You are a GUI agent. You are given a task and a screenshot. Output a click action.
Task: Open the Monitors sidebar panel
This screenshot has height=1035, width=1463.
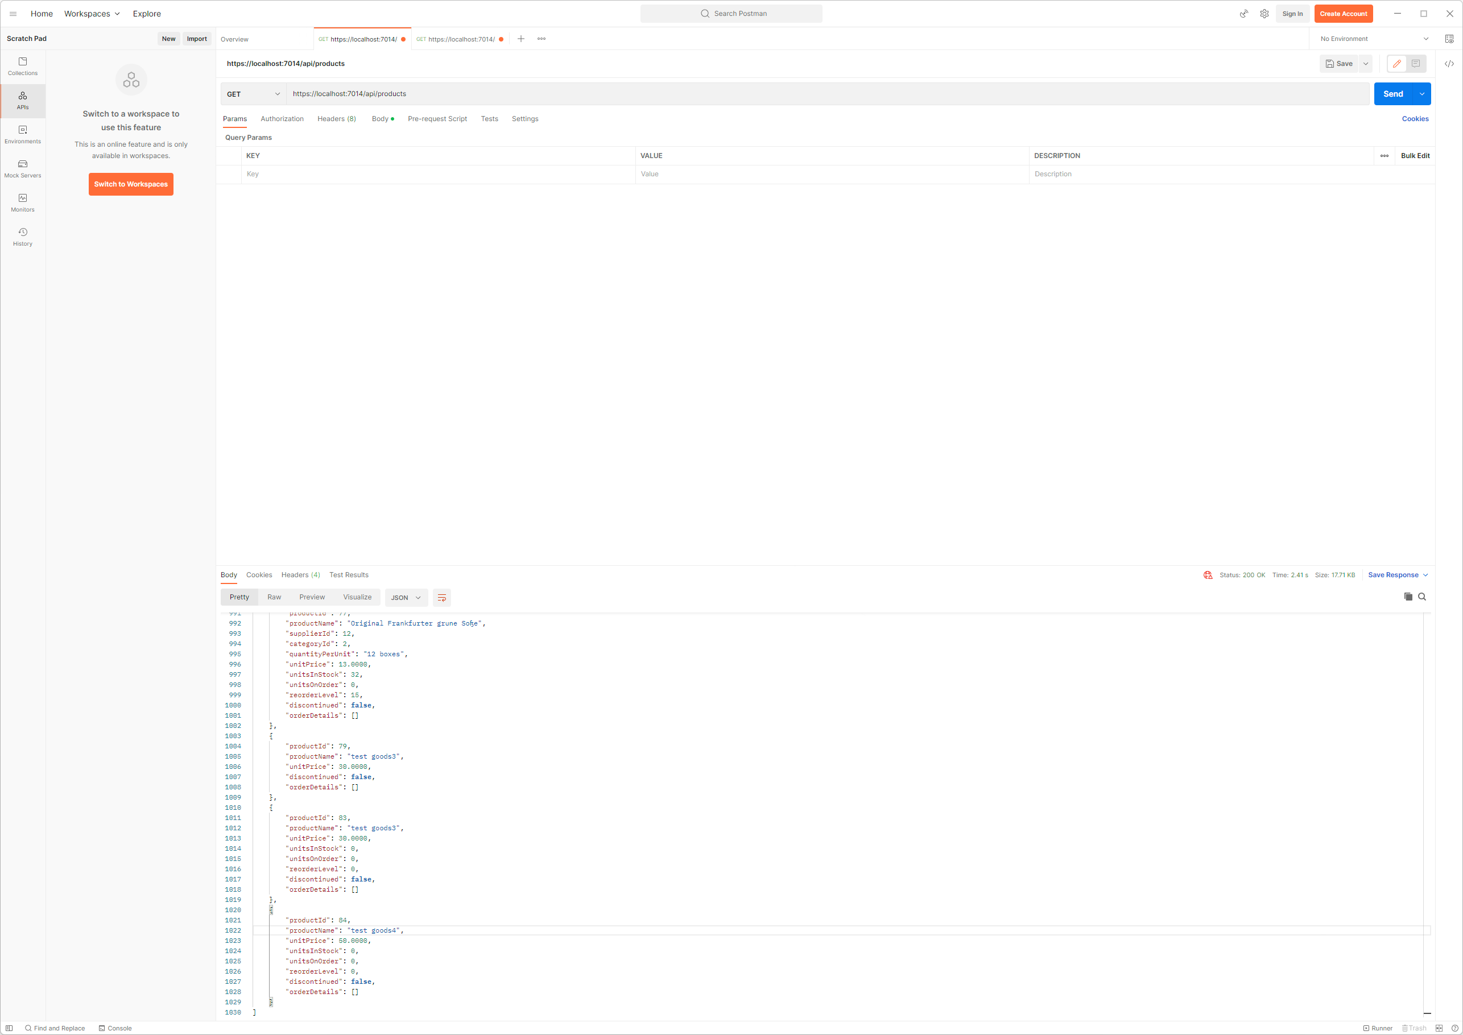(x=22, y=202)
